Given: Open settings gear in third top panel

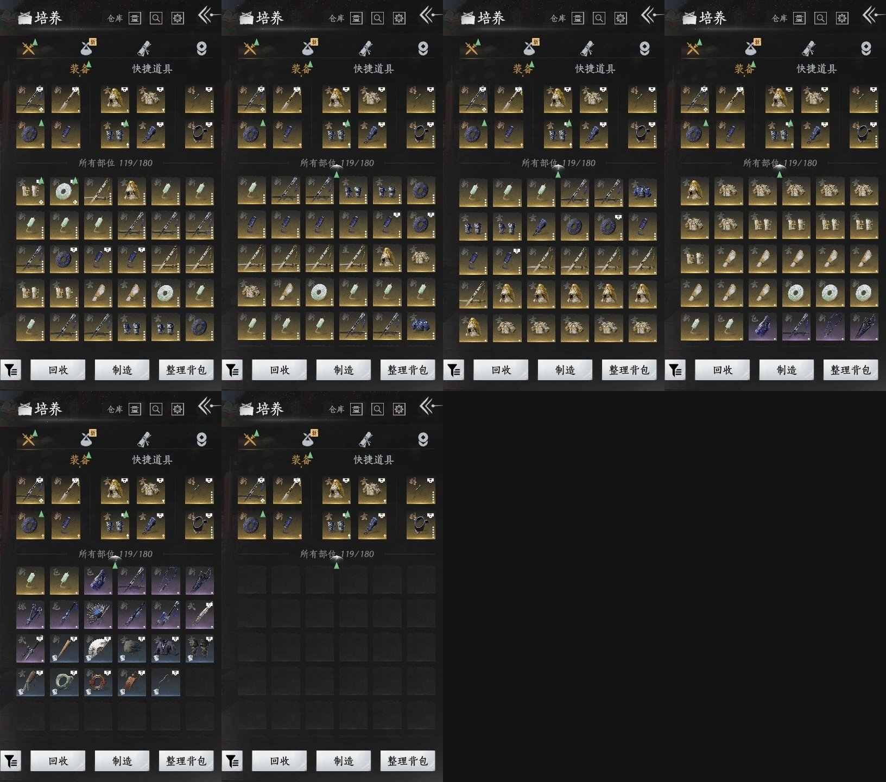Looking at the screenshot, I should tap(621, 18).
